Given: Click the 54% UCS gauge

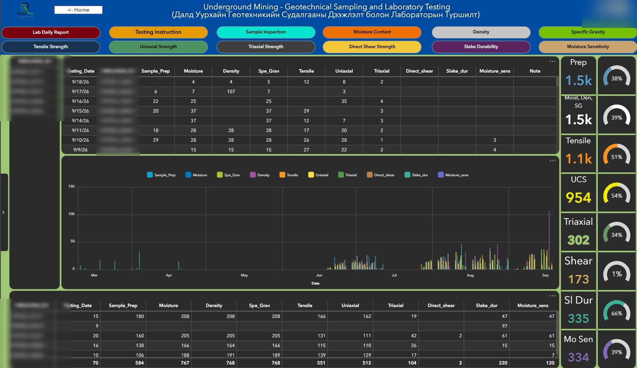Looking at the screenshot, I should tap(616, 193).
